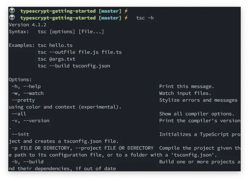
Task: Click 'typescrypt-getting-started' on the first prompt line
Action: (x=58, y=11)
